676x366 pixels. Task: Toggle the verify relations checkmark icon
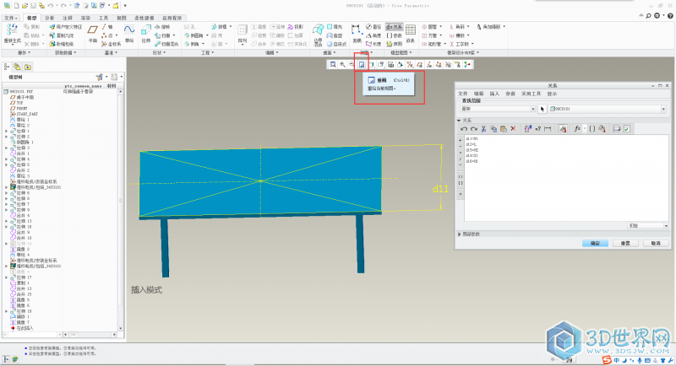pyautogui.click(x=627, y=128)
